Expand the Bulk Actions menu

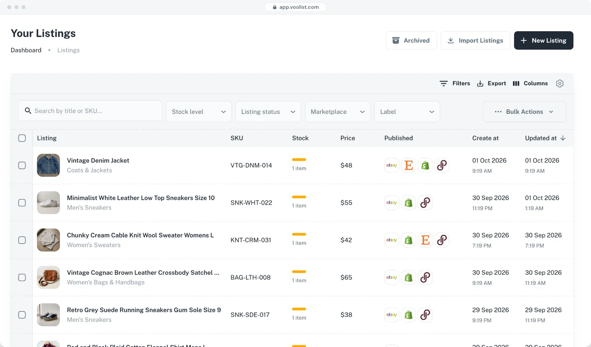click(x=524, y=112)
